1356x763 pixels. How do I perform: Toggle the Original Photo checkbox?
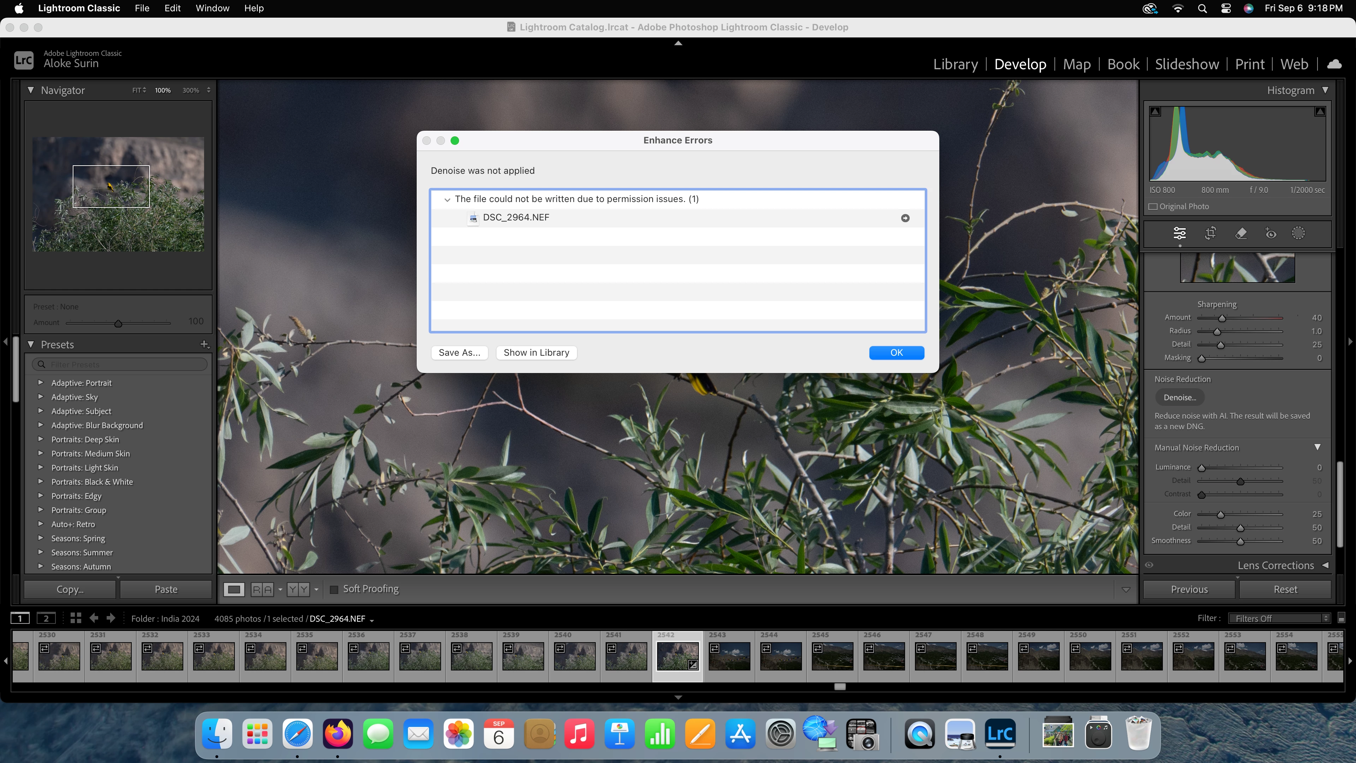click(x=1153, y=206)
